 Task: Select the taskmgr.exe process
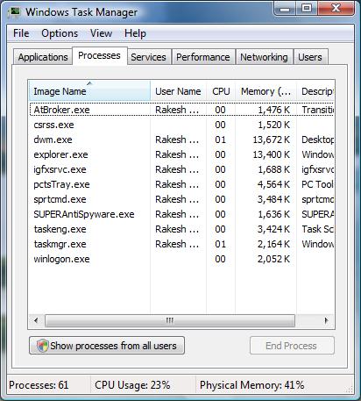[x=181, y=244]
